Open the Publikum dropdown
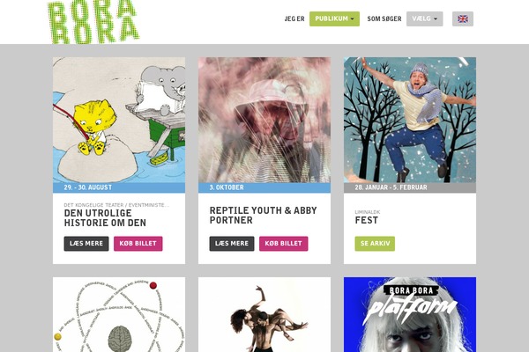The image size is (529, 352). click(x=334, y=18)
